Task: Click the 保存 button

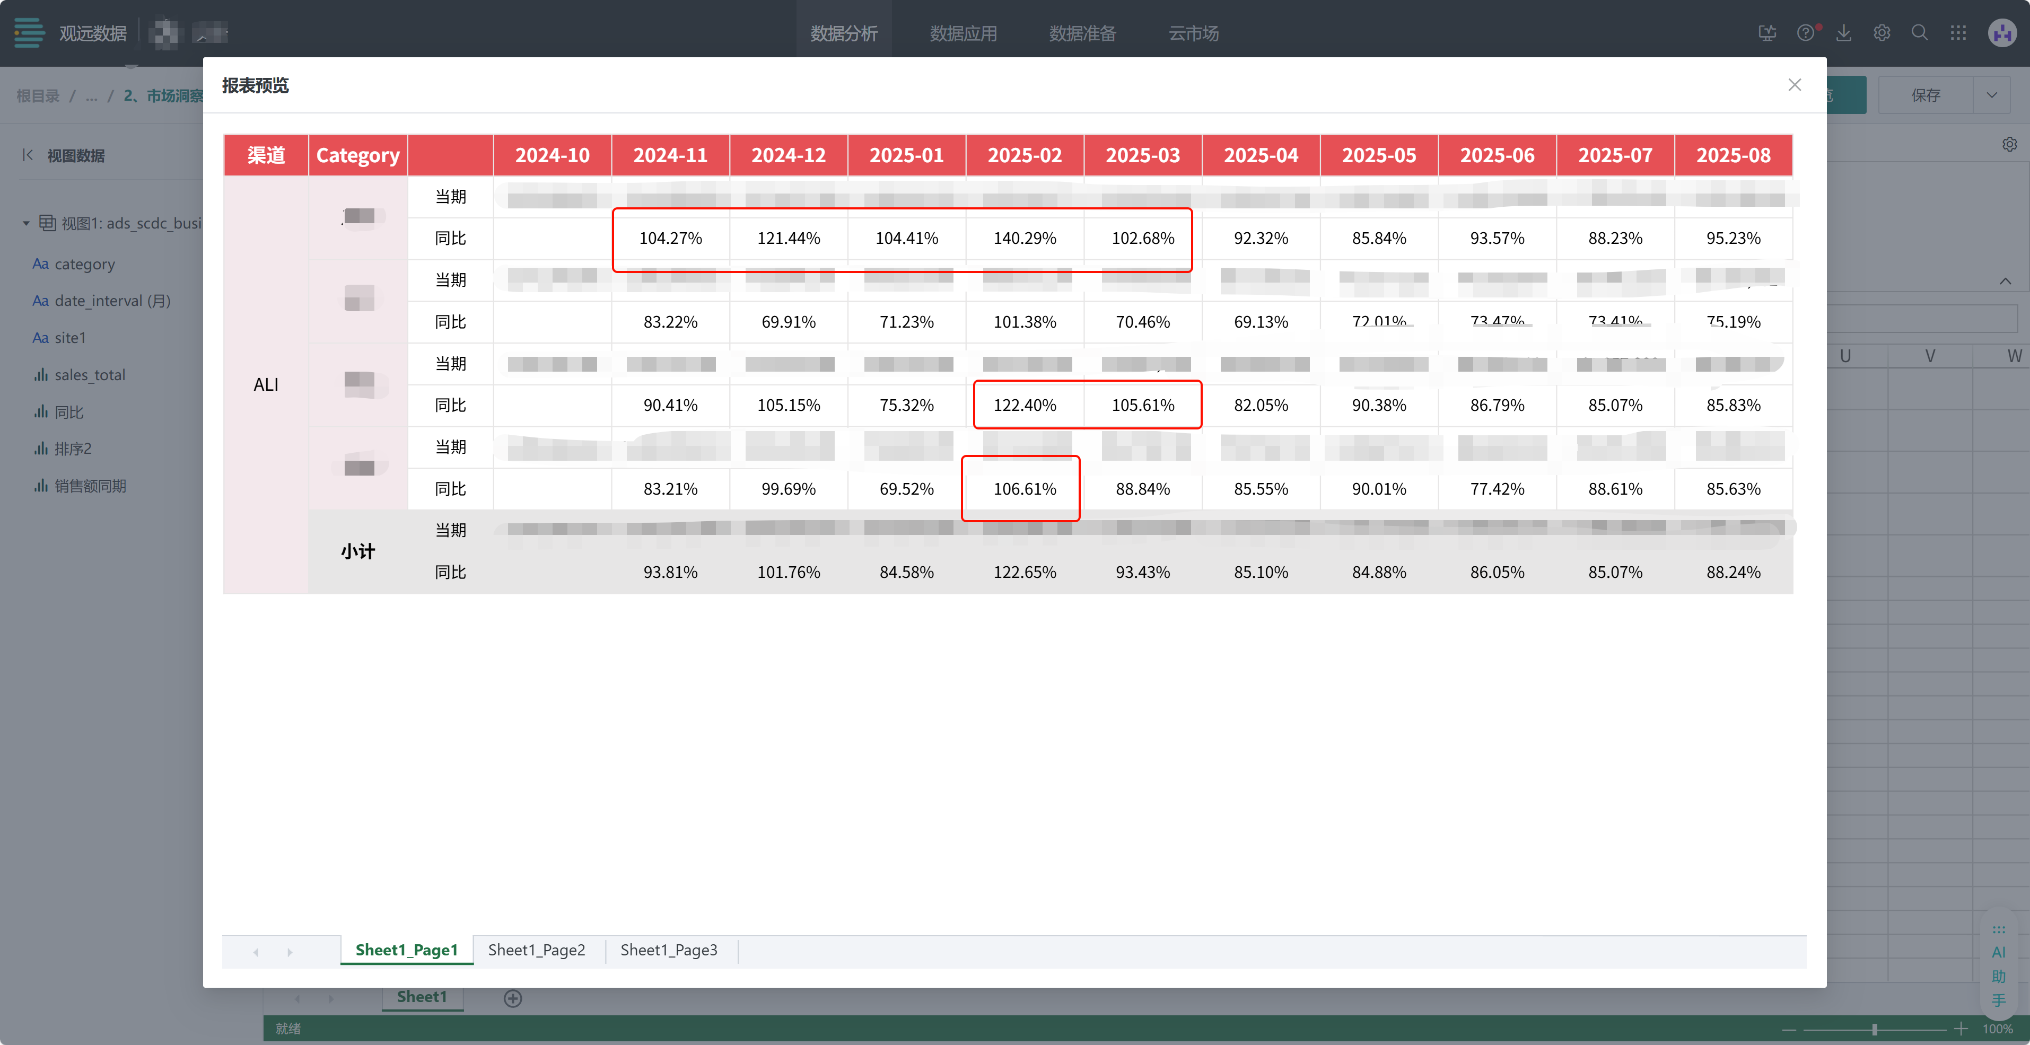Action: click(x=1925, y=95)
